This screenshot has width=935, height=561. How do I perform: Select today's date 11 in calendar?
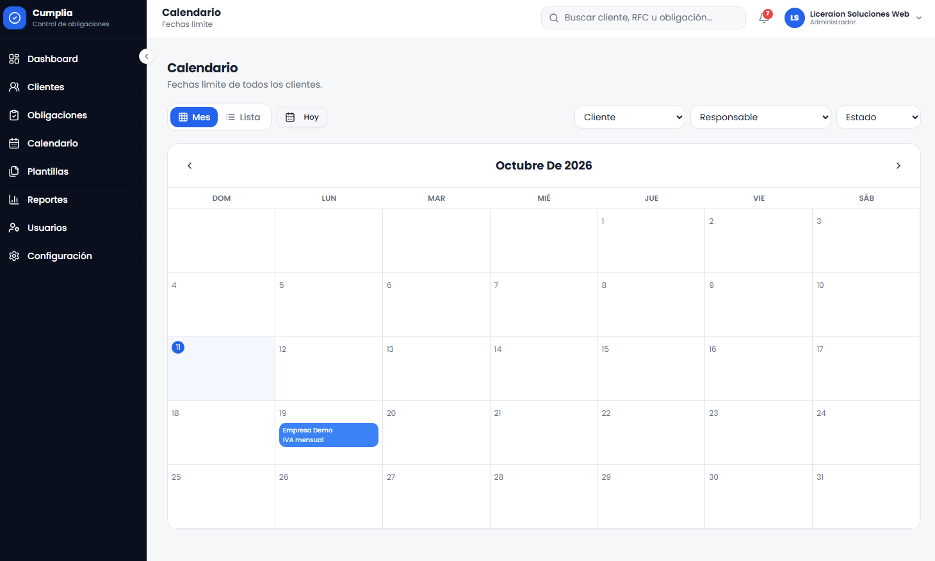178,347
